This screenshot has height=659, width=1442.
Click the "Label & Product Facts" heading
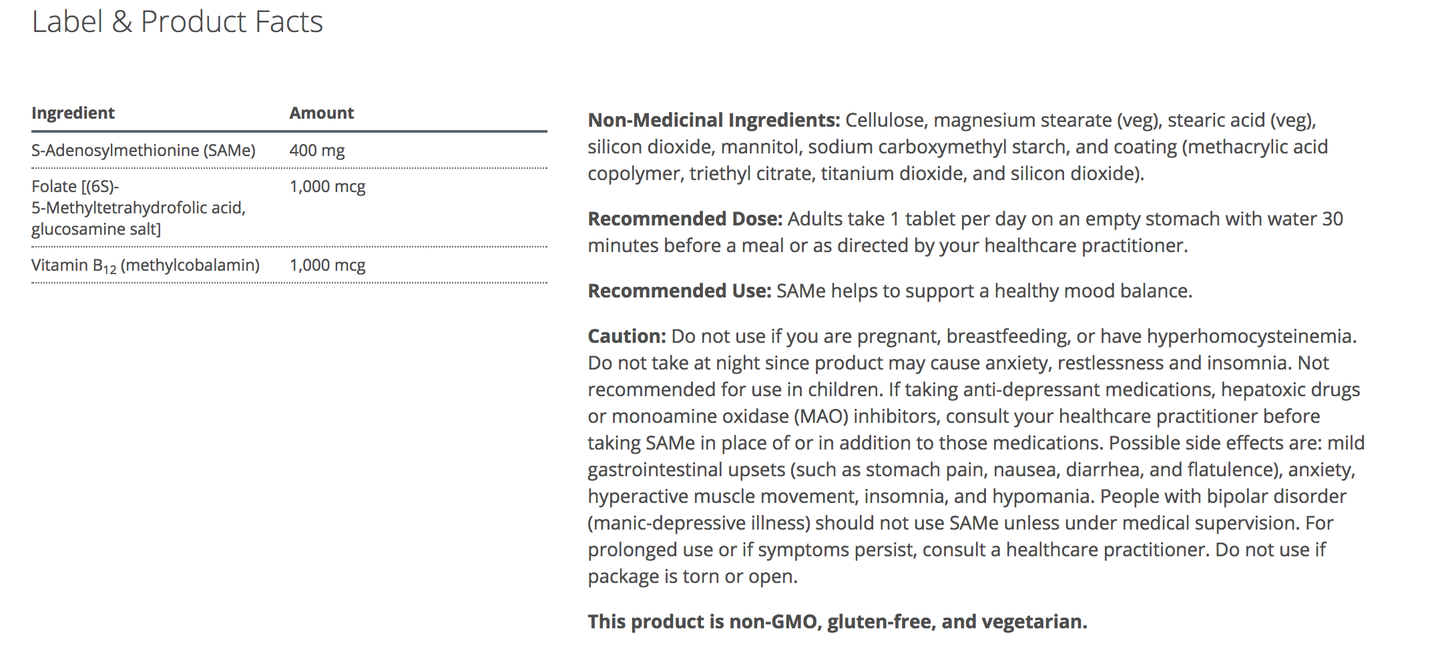coord(177,22)
